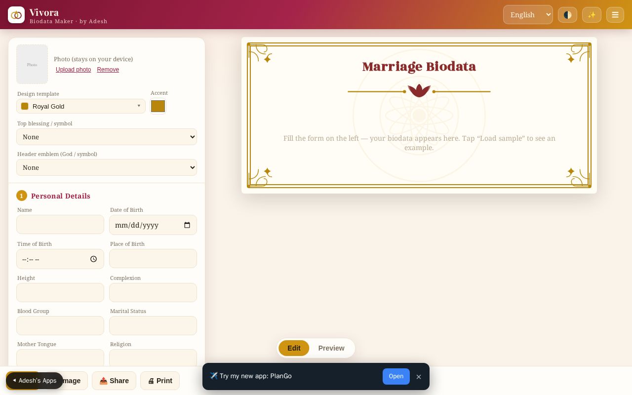Open the Adesh's Apps floating button
The image size is (632, 395).
tap(35, 381)
